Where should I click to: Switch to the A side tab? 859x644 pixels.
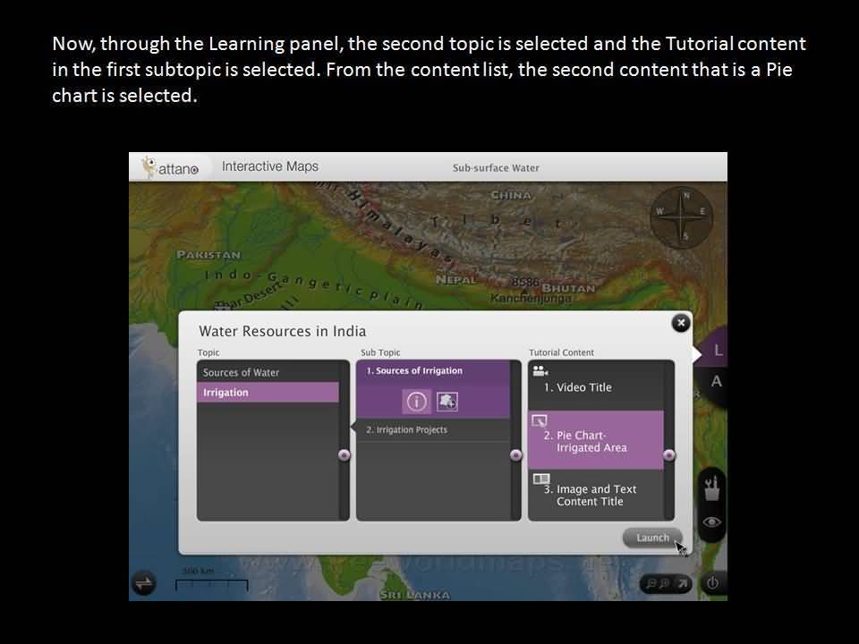pyautogui.click(x=716, y=382)
